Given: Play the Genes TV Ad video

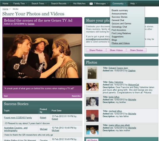Looking at the screenshot, I should (42, 56).
